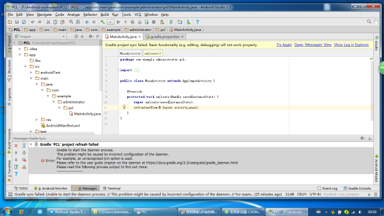Expand the res folder node
This screenshot has width=384, height=216.
click(x=37, y=120)
